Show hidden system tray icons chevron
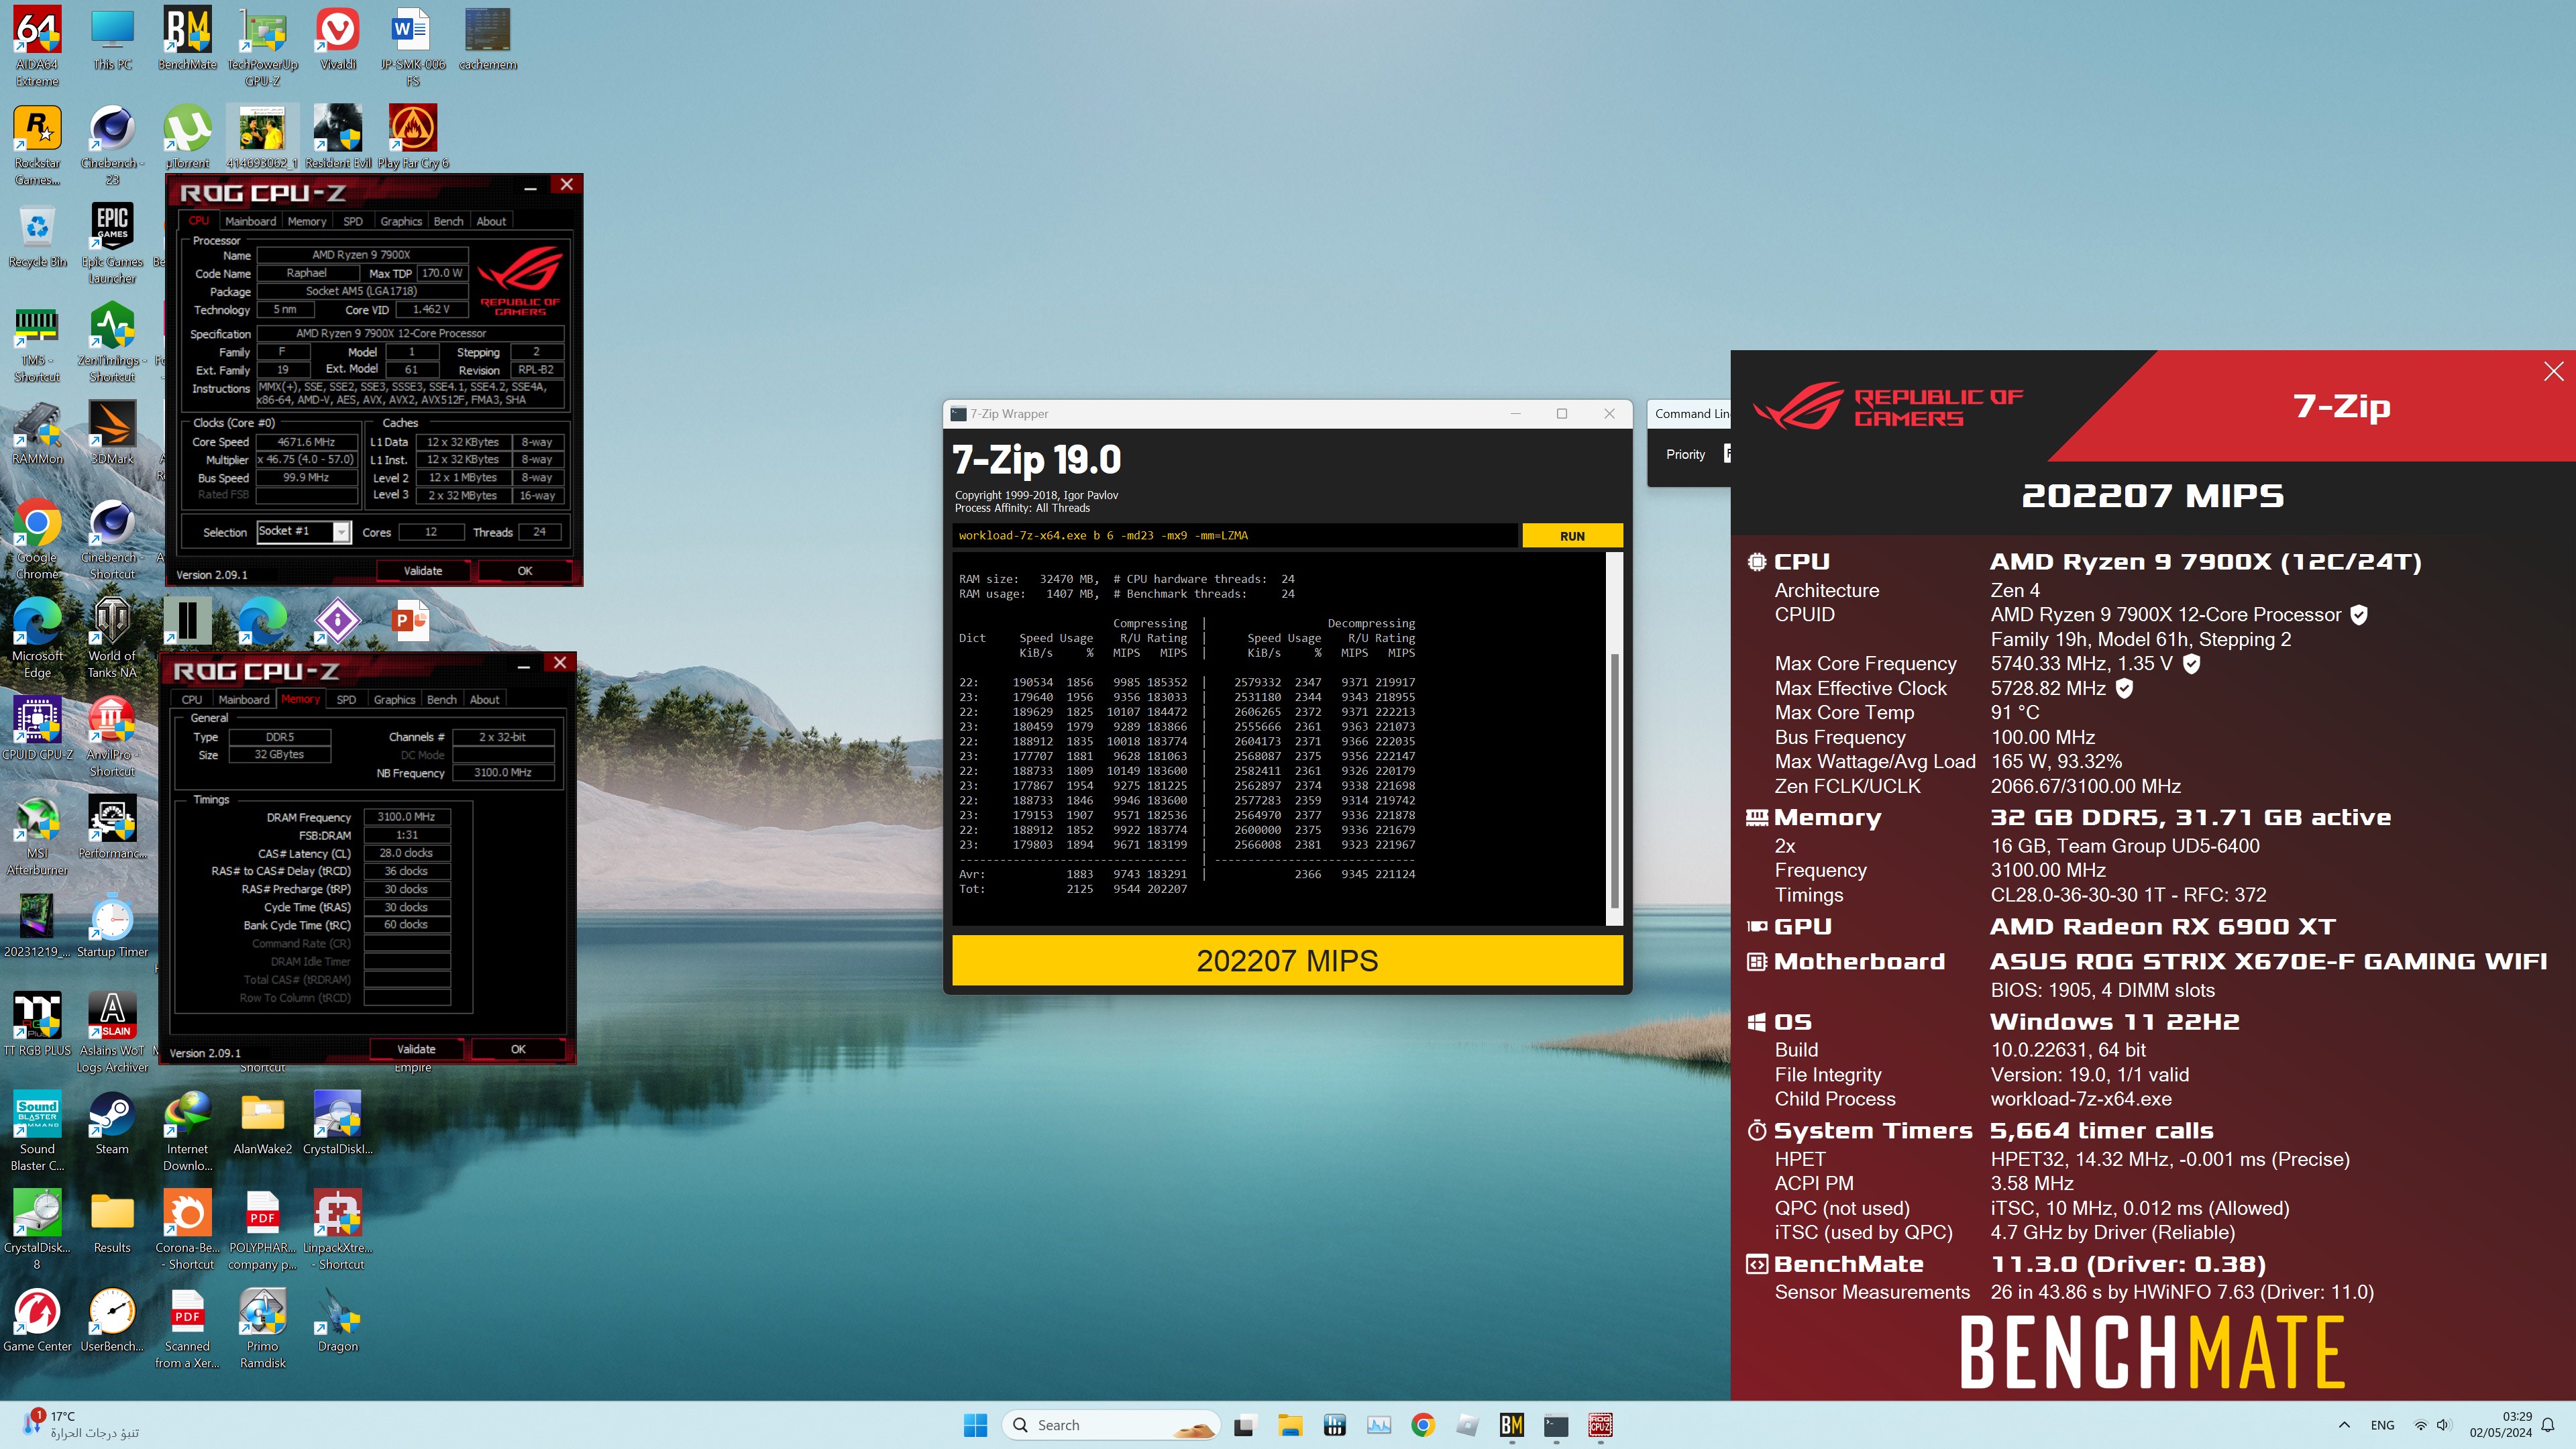 (x=2344, y=1425)
